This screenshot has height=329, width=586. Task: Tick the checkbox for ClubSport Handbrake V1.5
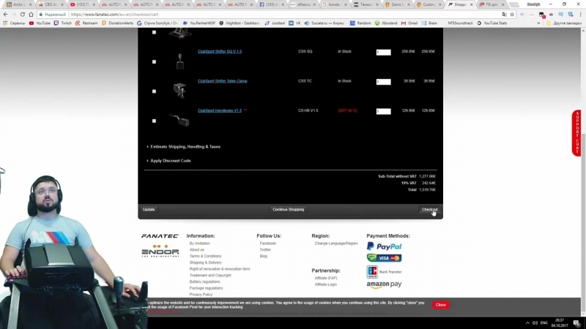[154, 121]
